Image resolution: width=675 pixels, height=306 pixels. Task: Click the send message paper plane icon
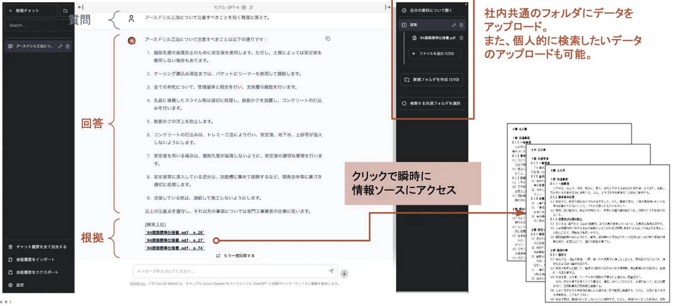[331, 271]
